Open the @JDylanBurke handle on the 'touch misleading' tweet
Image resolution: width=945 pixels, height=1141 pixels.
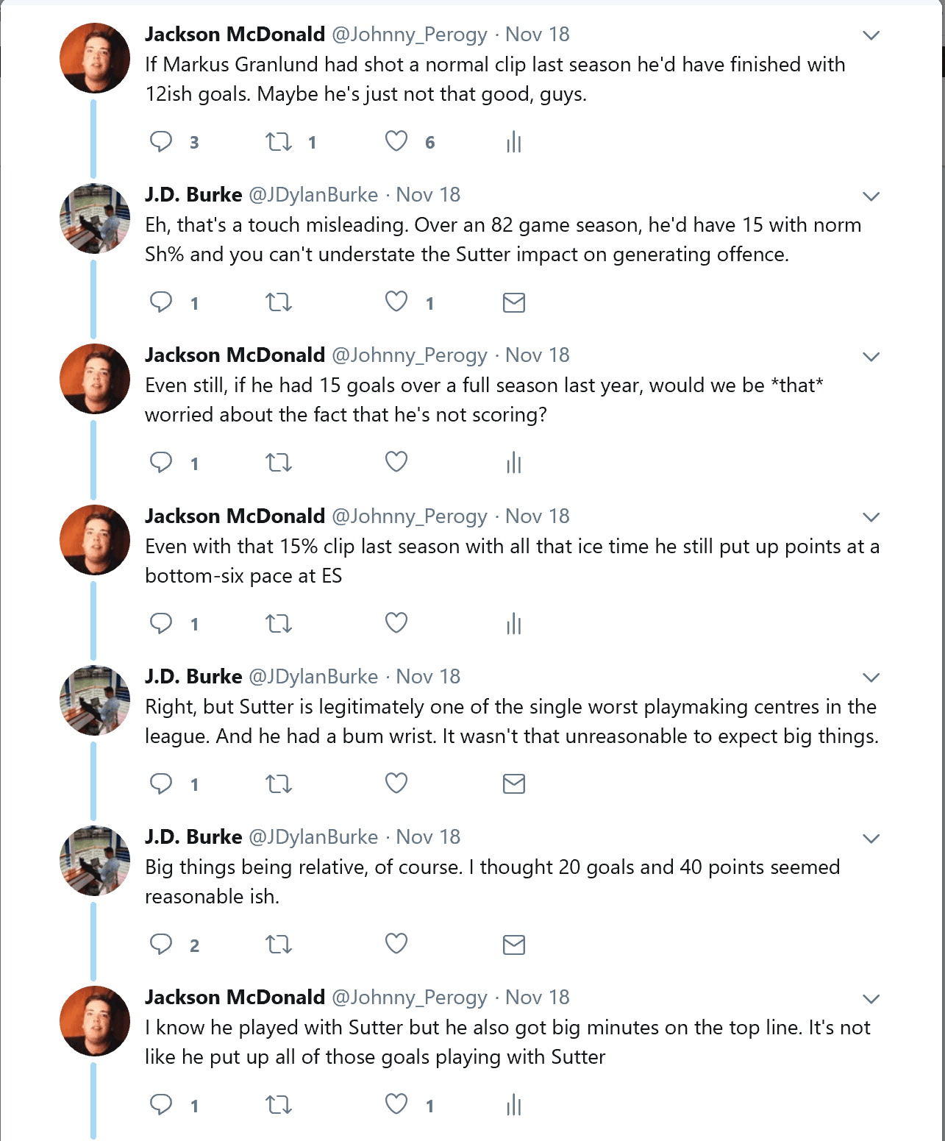tap(313, 195)
